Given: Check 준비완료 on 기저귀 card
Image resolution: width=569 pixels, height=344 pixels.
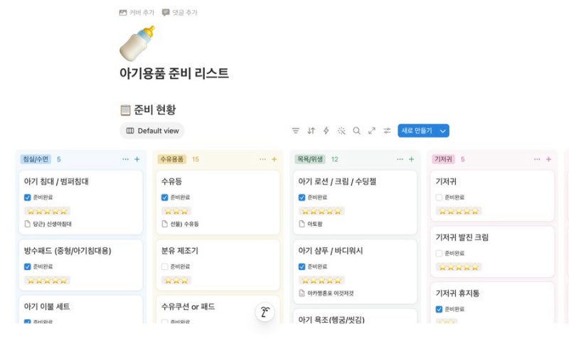Looking at the screenshot, I should click(439, 198).
